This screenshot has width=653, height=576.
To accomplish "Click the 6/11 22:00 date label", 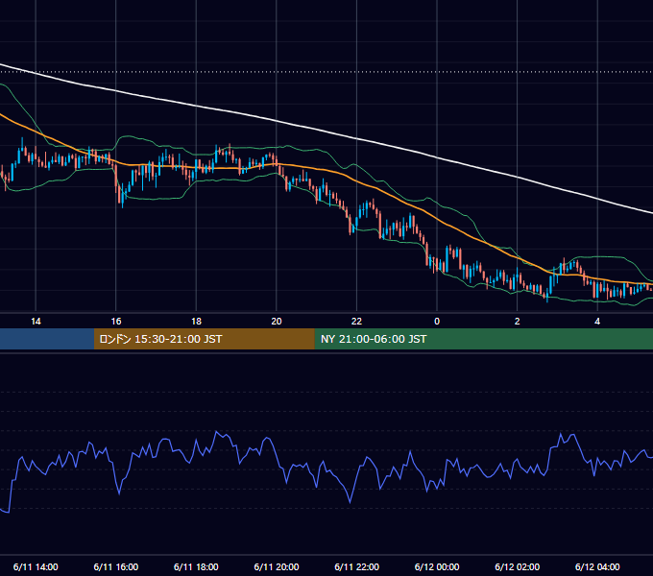I will pyautogui.click(x=356, y=566).
